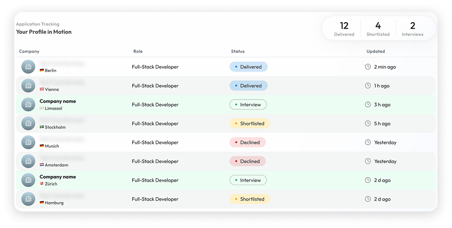452x228 pixels.
Task: Sort by the Role column header
Action: [x=138, y=51]
